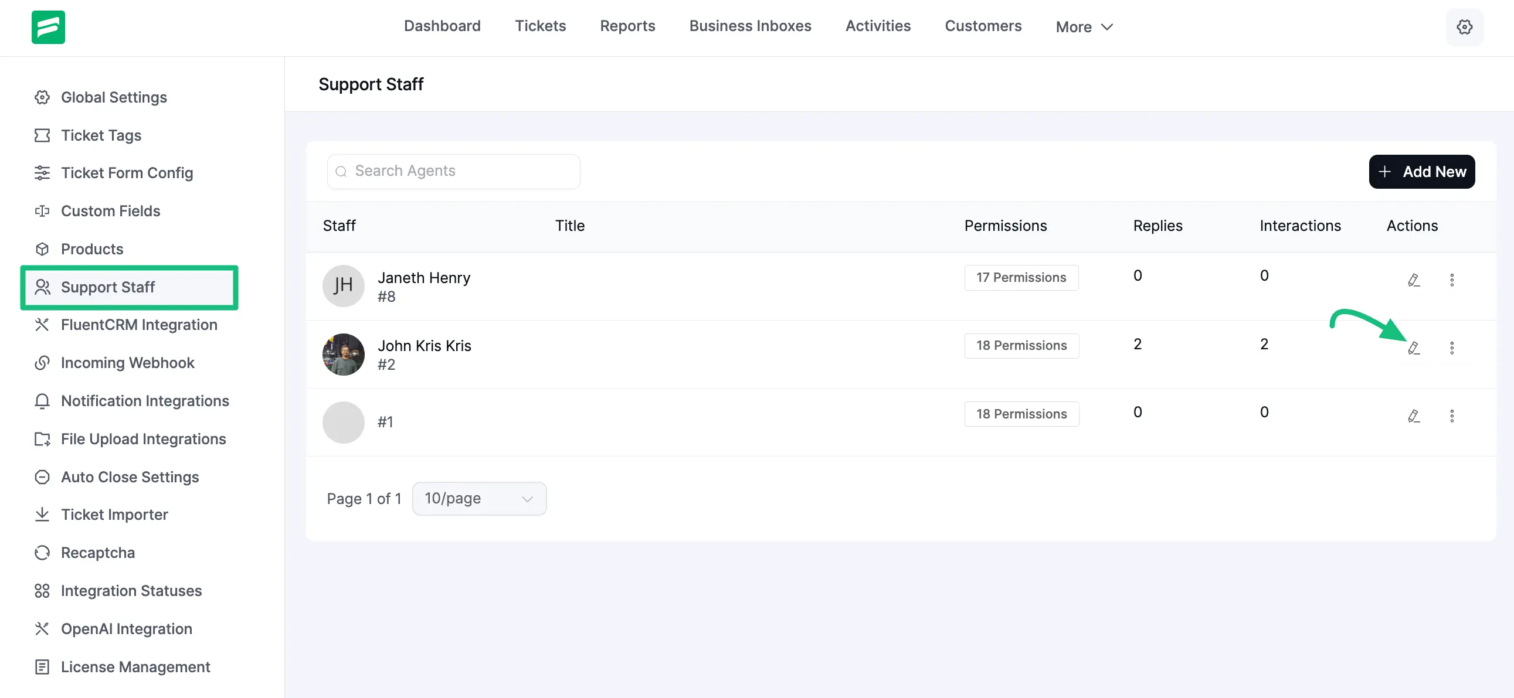This screenshot has width=1514, height=698.
Task: Open three-dot menu for staff #1
Action: pyautogui.click(x=1451, y=417)
